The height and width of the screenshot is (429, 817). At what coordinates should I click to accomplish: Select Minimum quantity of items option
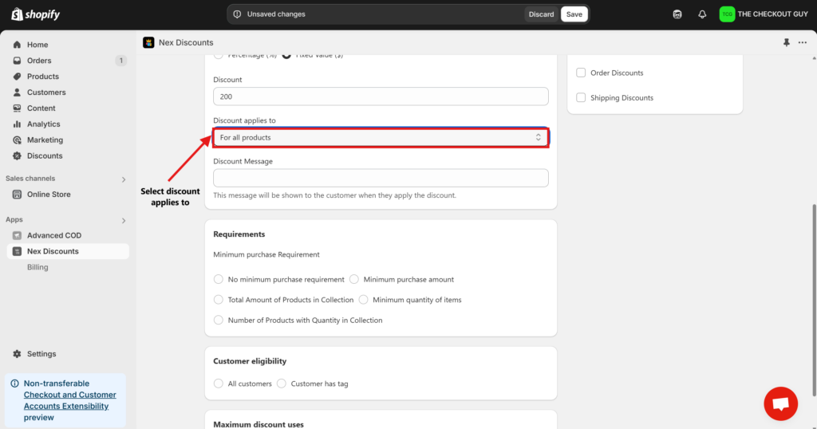[363, 300]
